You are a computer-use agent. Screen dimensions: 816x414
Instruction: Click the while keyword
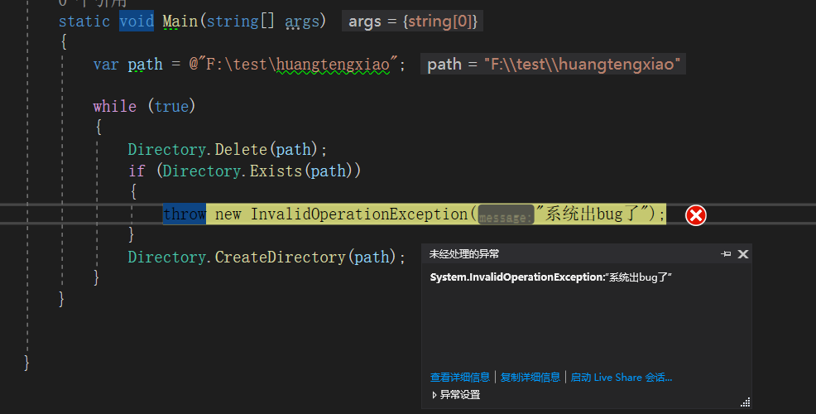114,107
